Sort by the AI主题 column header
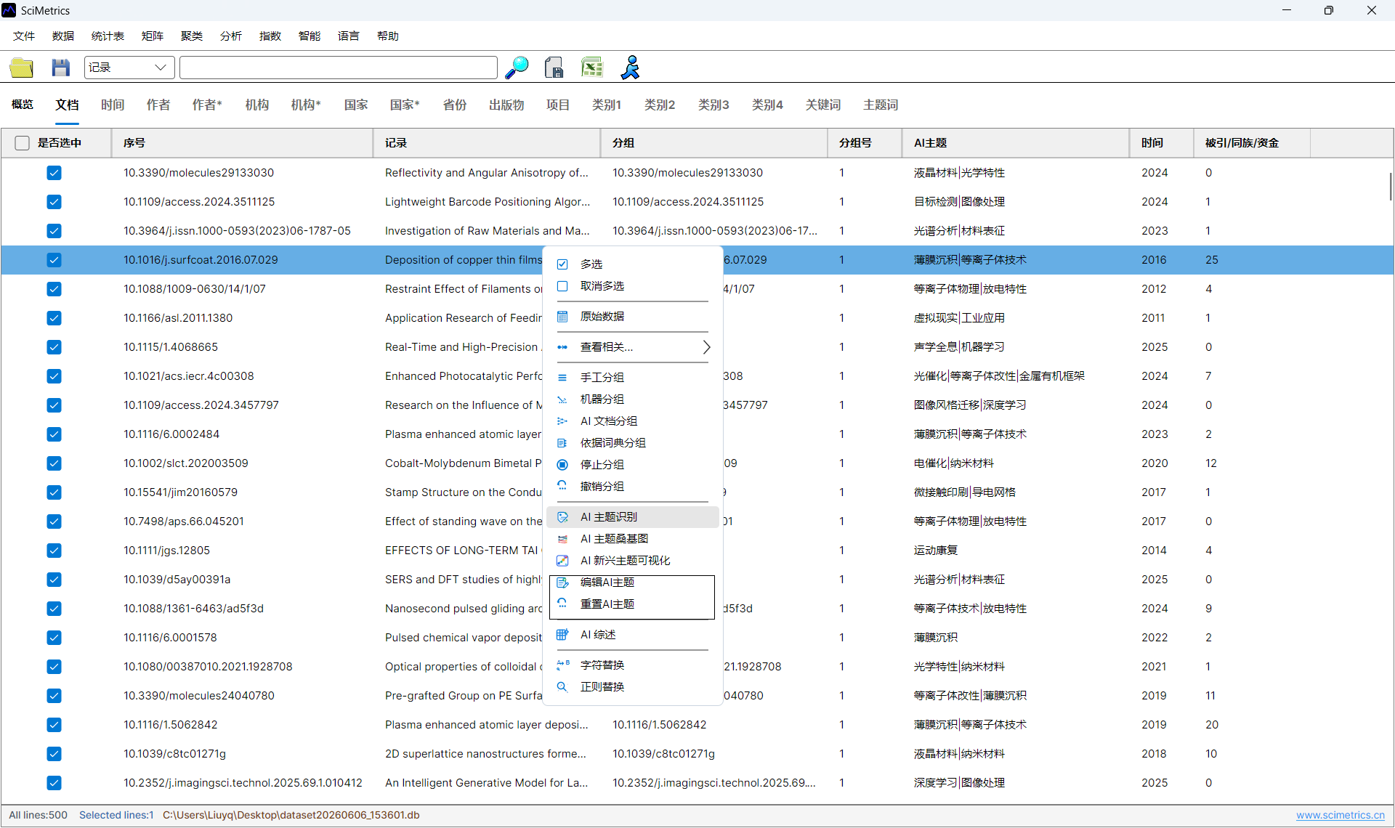Viewport: 1395px width, 828px height. point(1015,143)
